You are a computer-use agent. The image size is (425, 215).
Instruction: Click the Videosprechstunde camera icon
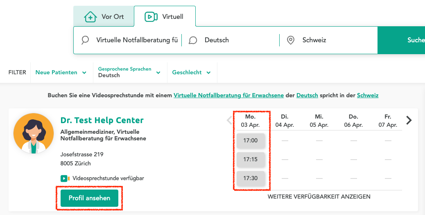[65, 178]
